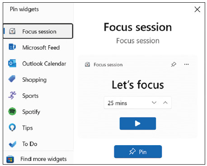Click the blue Pin button
This screenshot has width=207, height=166.
[138, 152]
